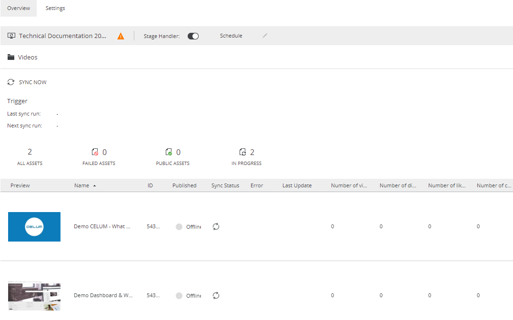Click the ID 543... of Demo Dashboard row
The image size is (513, 320).
(x=153, y=295)
